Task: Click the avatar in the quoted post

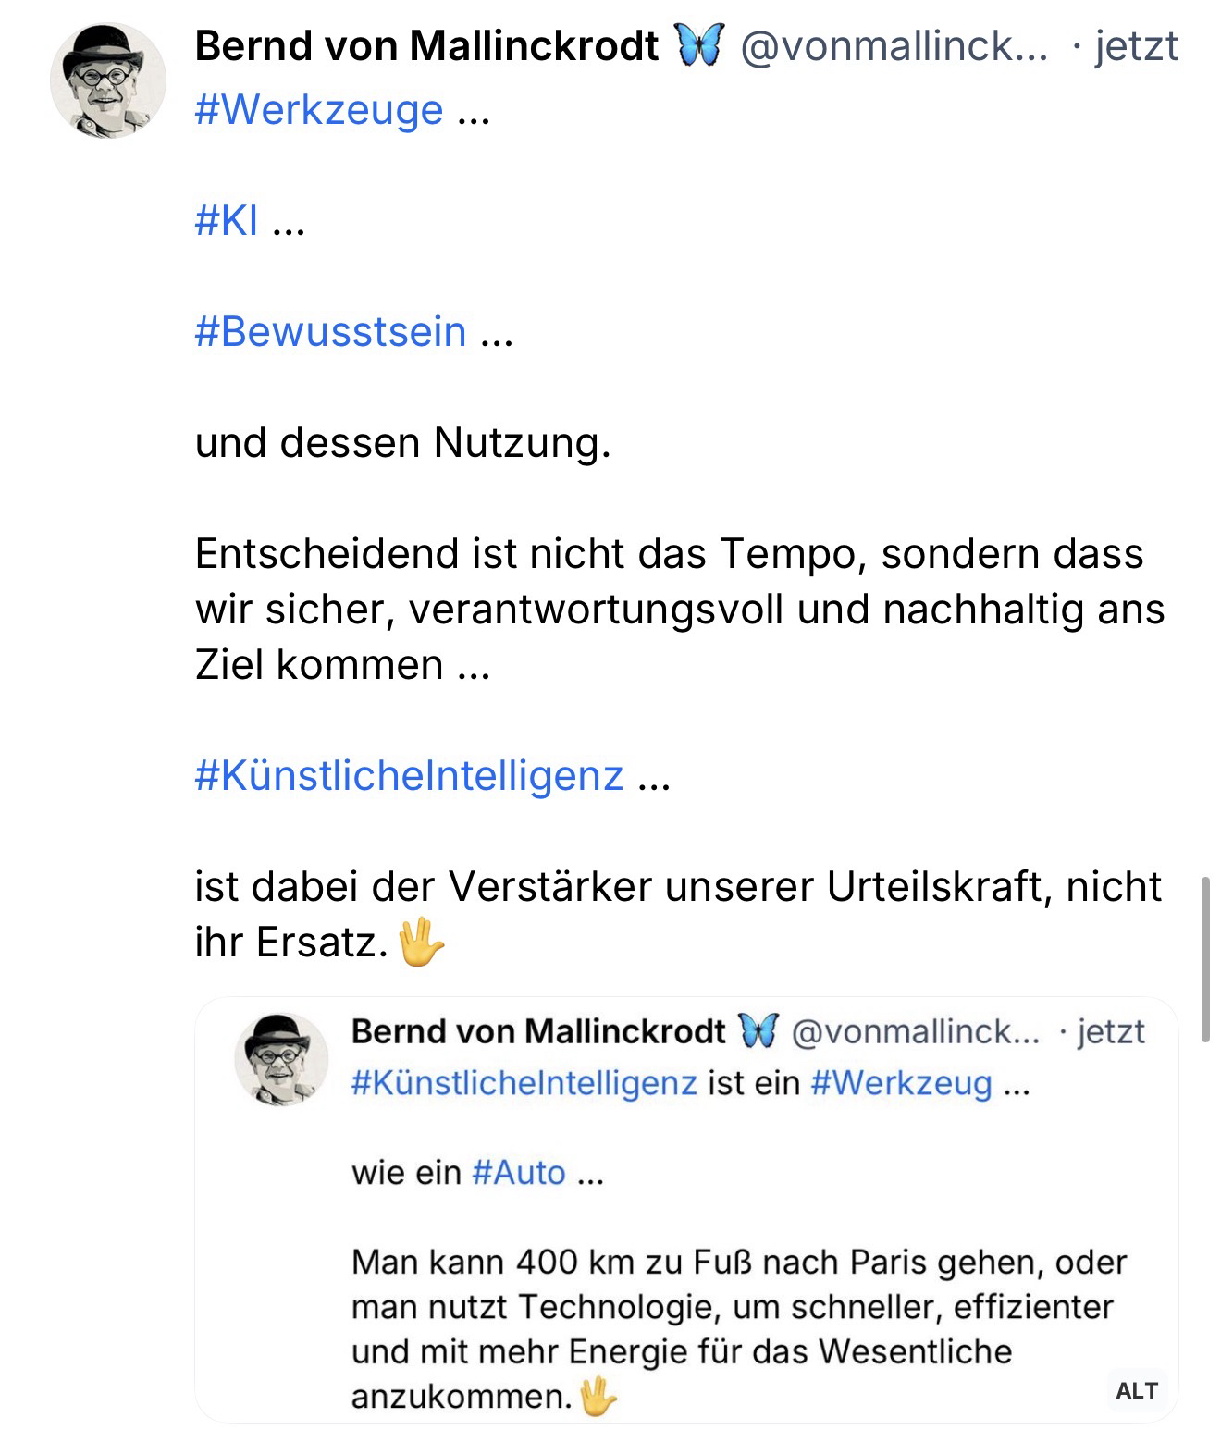Action: 281,1060
